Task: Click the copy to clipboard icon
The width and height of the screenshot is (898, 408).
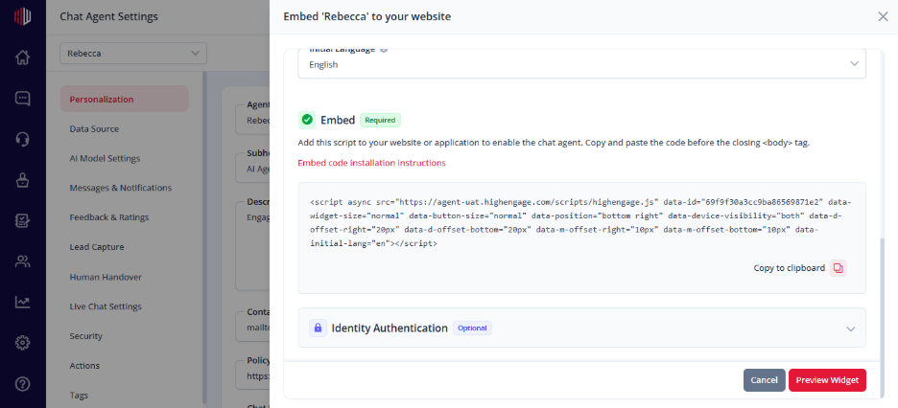Action: pos(839,268)
